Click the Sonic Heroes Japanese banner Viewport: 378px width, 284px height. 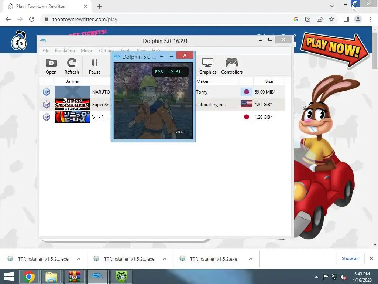tap(72, 117)
